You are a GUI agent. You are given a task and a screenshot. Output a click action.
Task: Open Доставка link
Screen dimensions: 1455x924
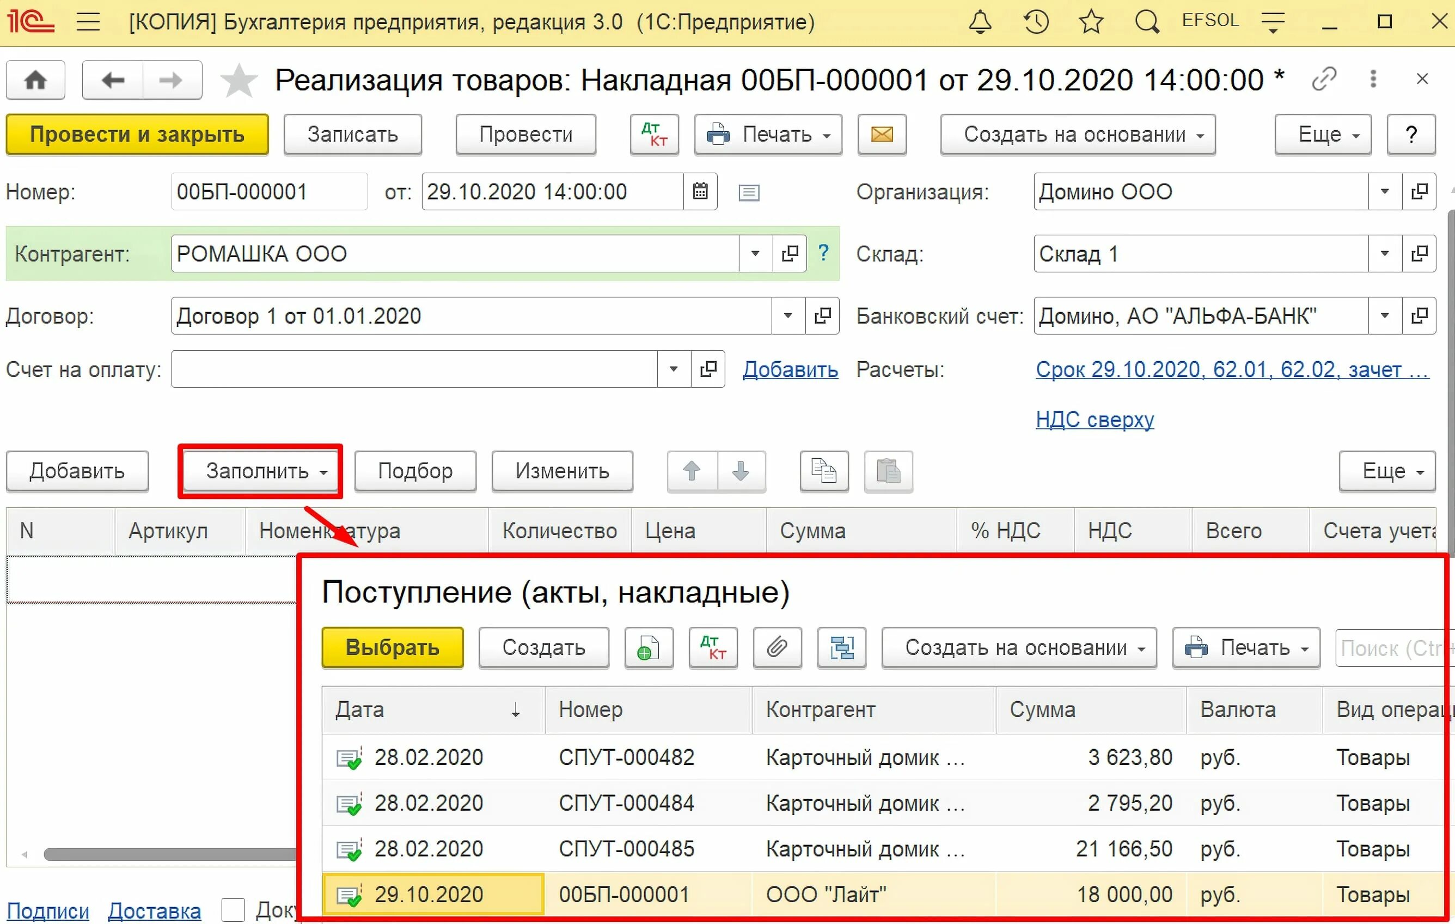tap(154, 911)
